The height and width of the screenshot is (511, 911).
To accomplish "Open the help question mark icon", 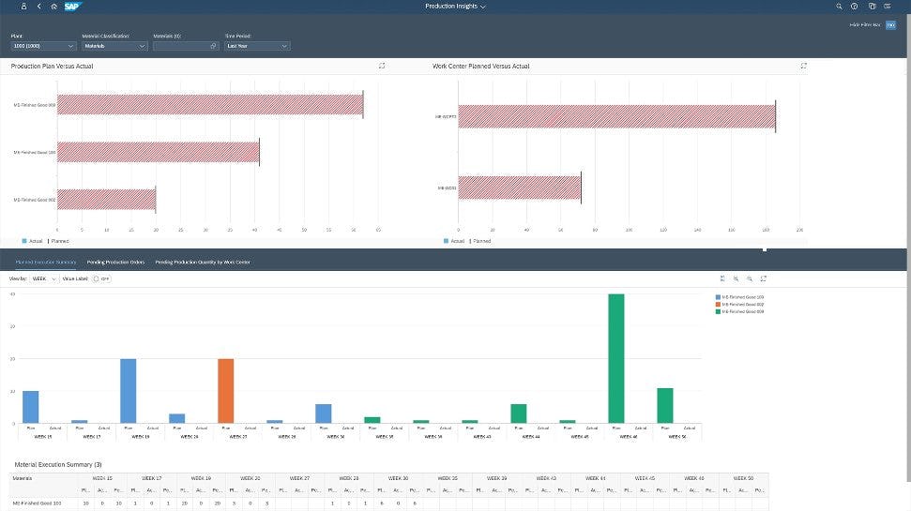I will coord(854,7).
